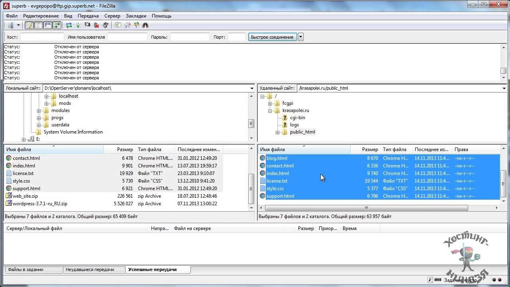Click the Хост input field
510x287 pixels.
(x=42, y=37)
